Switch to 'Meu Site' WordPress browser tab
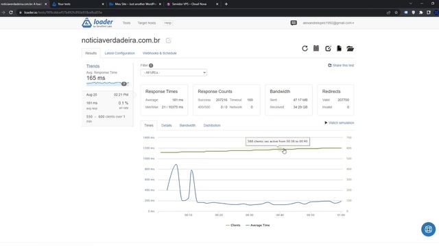This screenshot has width=439, height=246. point(135,4)
